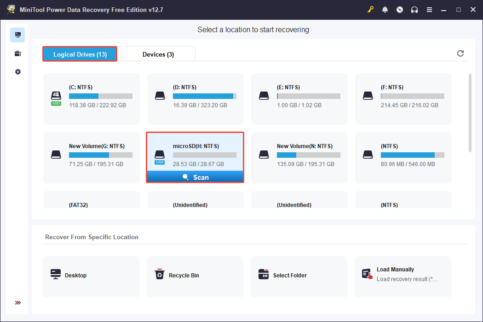
Task: Select the data recovery module in the sidebar
Action: 17,34
